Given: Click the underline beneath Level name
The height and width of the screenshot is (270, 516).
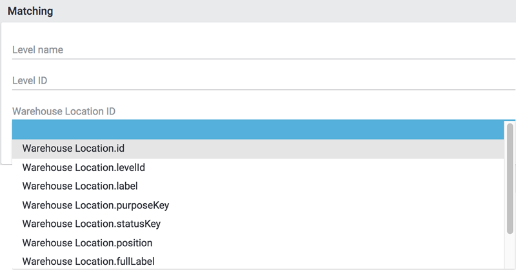Looking at the screenshot, I should 258,59.
